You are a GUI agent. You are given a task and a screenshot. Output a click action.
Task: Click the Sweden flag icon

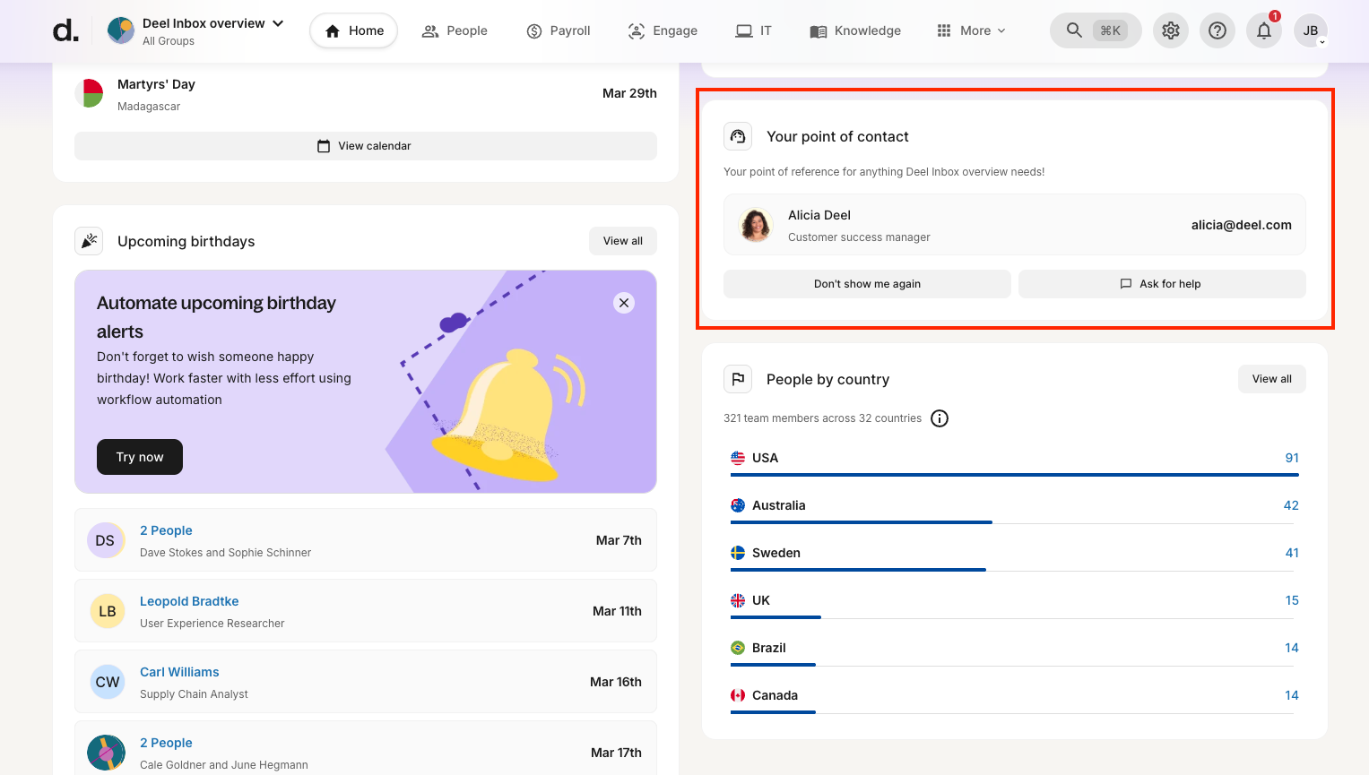pyautogui.click(x=738, y=553)
